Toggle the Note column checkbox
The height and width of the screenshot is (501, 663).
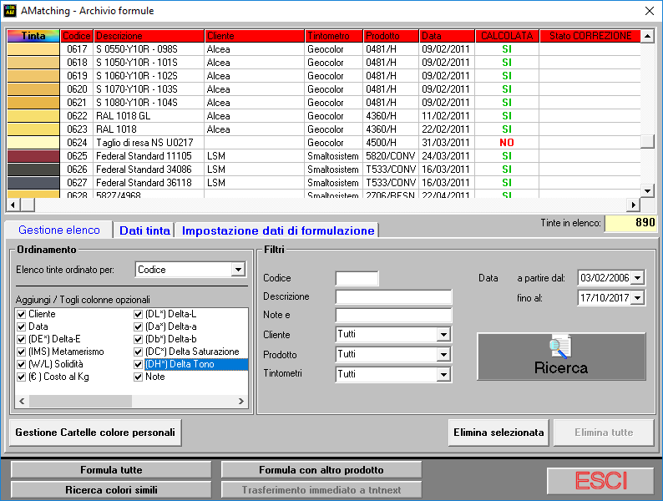pos(138,377)
